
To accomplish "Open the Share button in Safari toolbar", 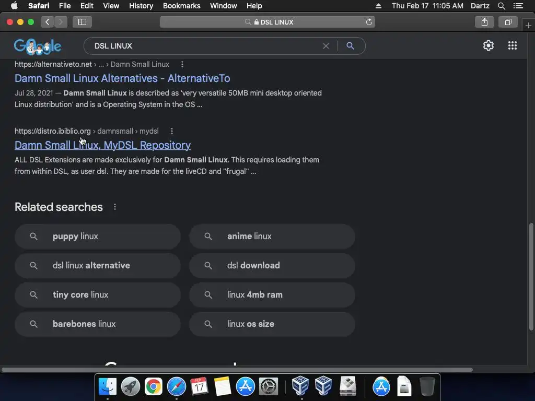I will coord(484,22).
